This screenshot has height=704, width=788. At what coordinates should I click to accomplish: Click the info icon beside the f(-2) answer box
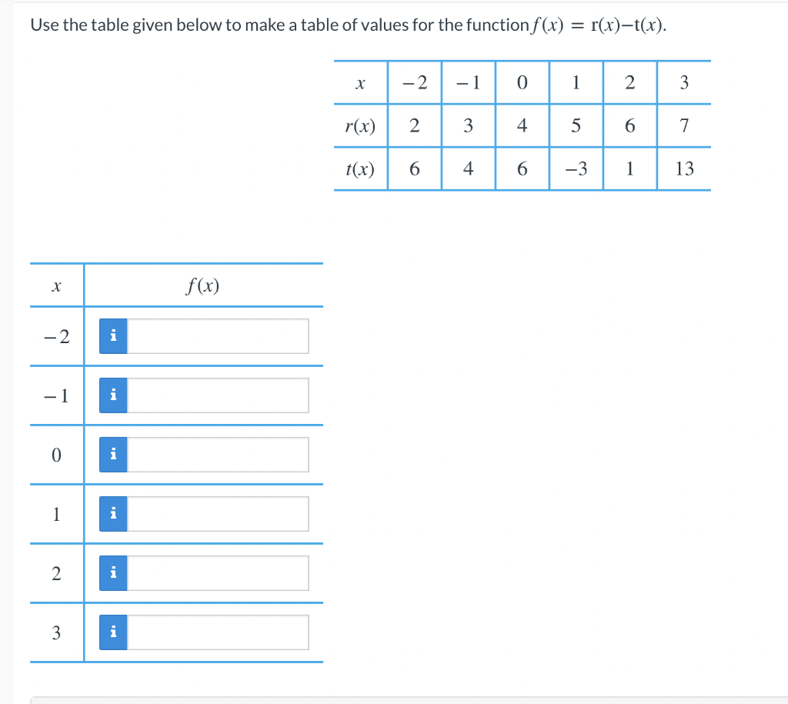tap(113, 335)
